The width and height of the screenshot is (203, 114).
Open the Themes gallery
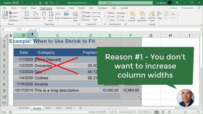click(x=5, y=16)
